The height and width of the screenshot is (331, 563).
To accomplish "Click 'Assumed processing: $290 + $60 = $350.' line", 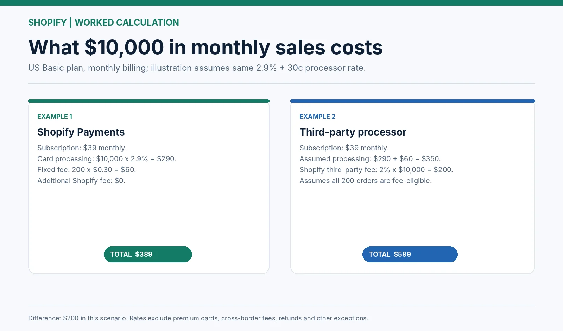I will click(x=370, y=159).
